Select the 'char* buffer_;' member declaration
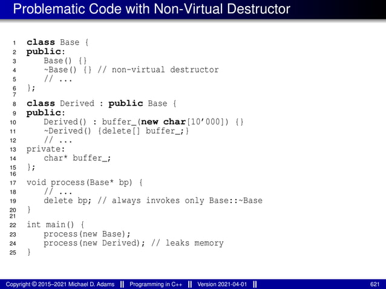Viewport: 386px width, 289px height. pos(77,158)
